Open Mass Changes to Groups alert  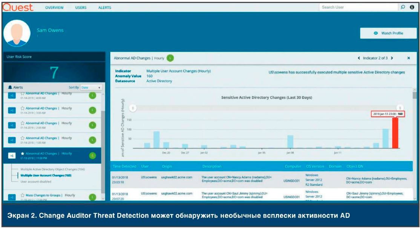pos(52,196)
